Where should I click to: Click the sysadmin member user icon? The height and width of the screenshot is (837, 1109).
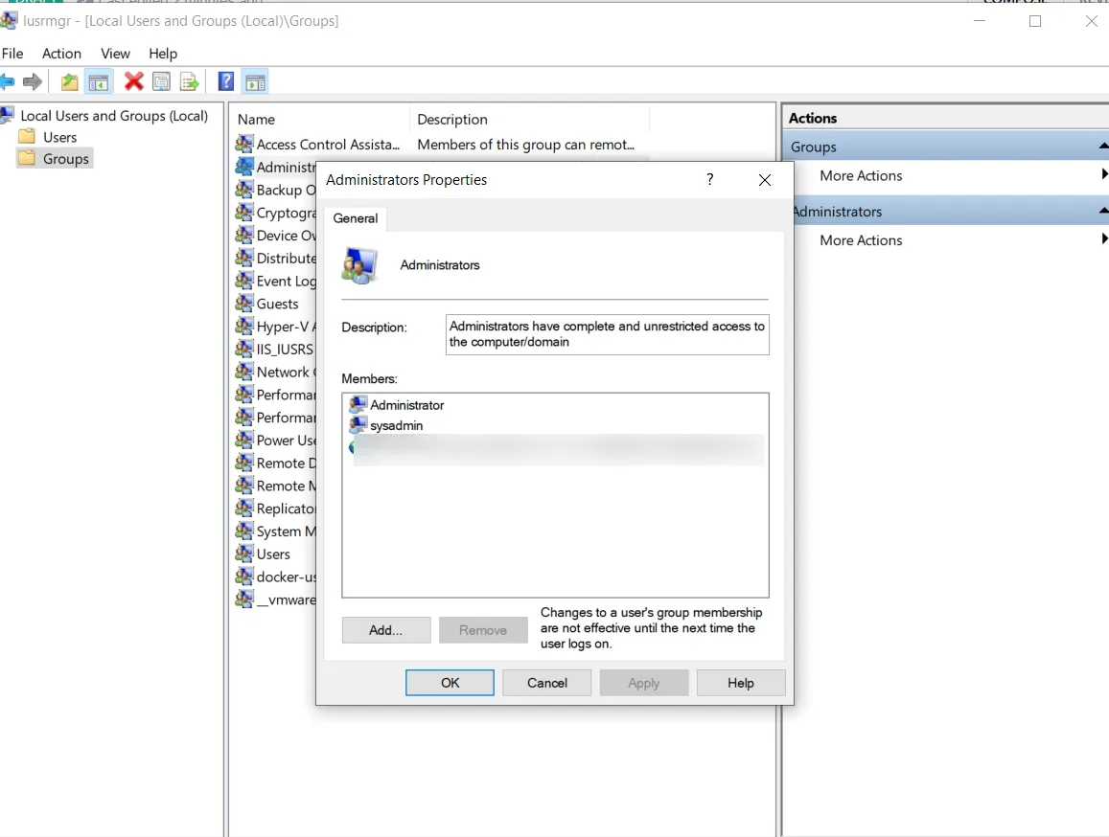[358, 425]
